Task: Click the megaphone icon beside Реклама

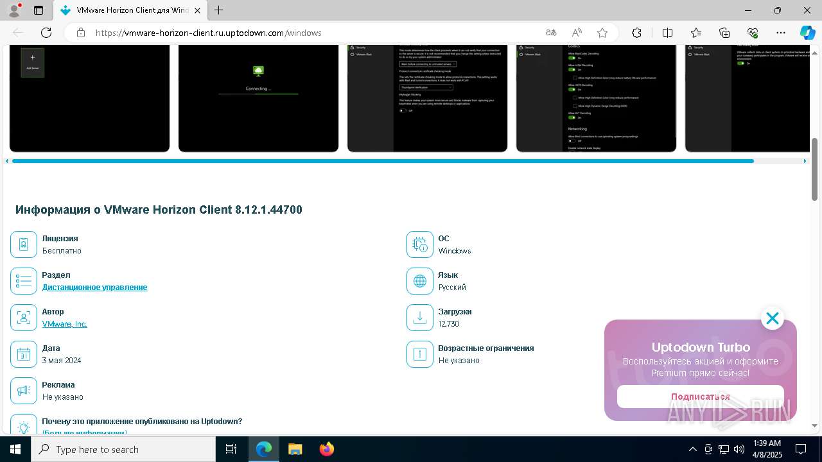Action: [24, 391]
